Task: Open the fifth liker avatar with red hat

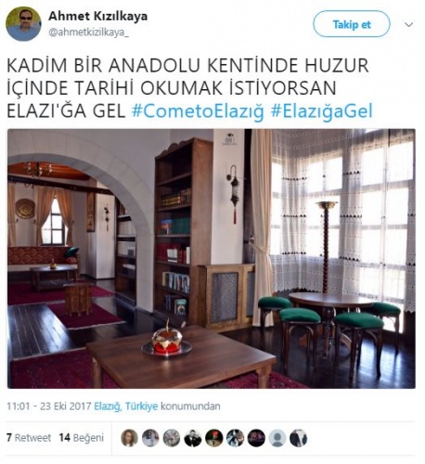Action: (214, 438)
